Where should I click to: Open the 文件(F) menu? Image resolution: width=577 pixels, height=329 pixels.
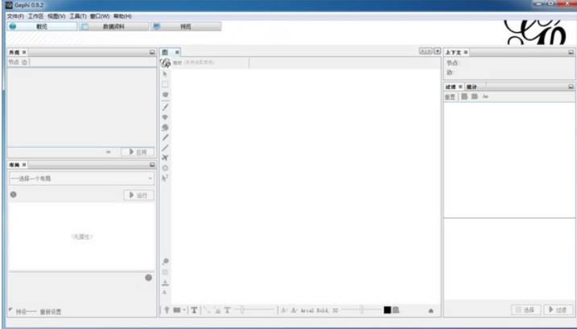click(x=15, y=16)
